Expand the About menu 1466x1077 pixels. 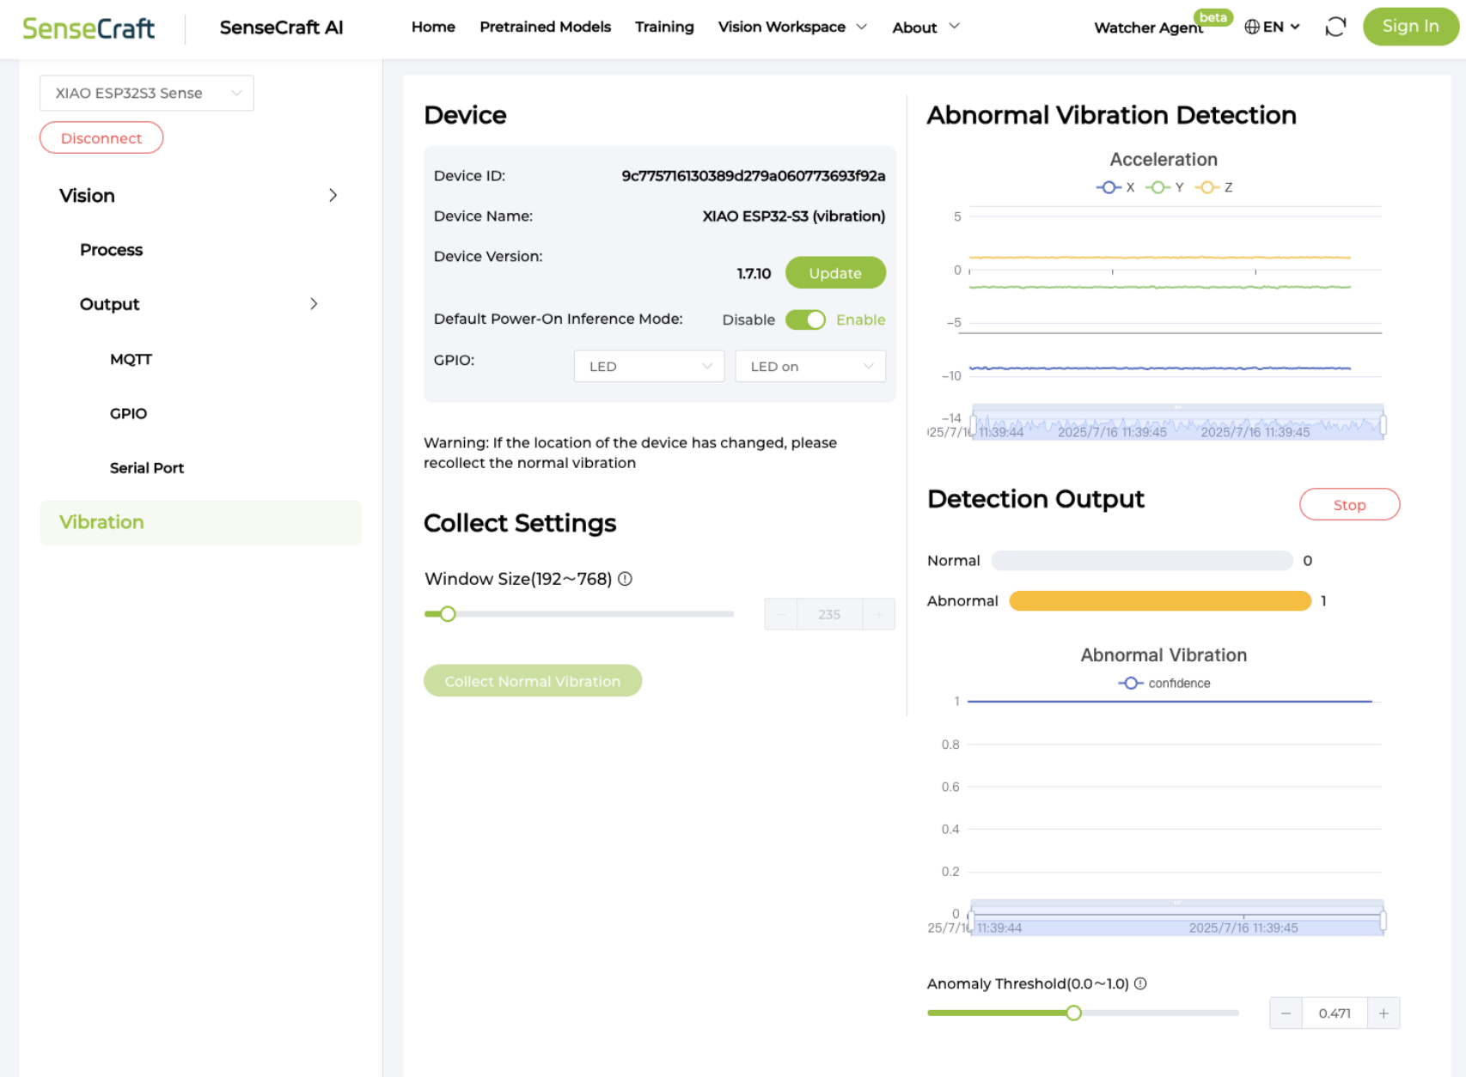click(x=925, y=27)
